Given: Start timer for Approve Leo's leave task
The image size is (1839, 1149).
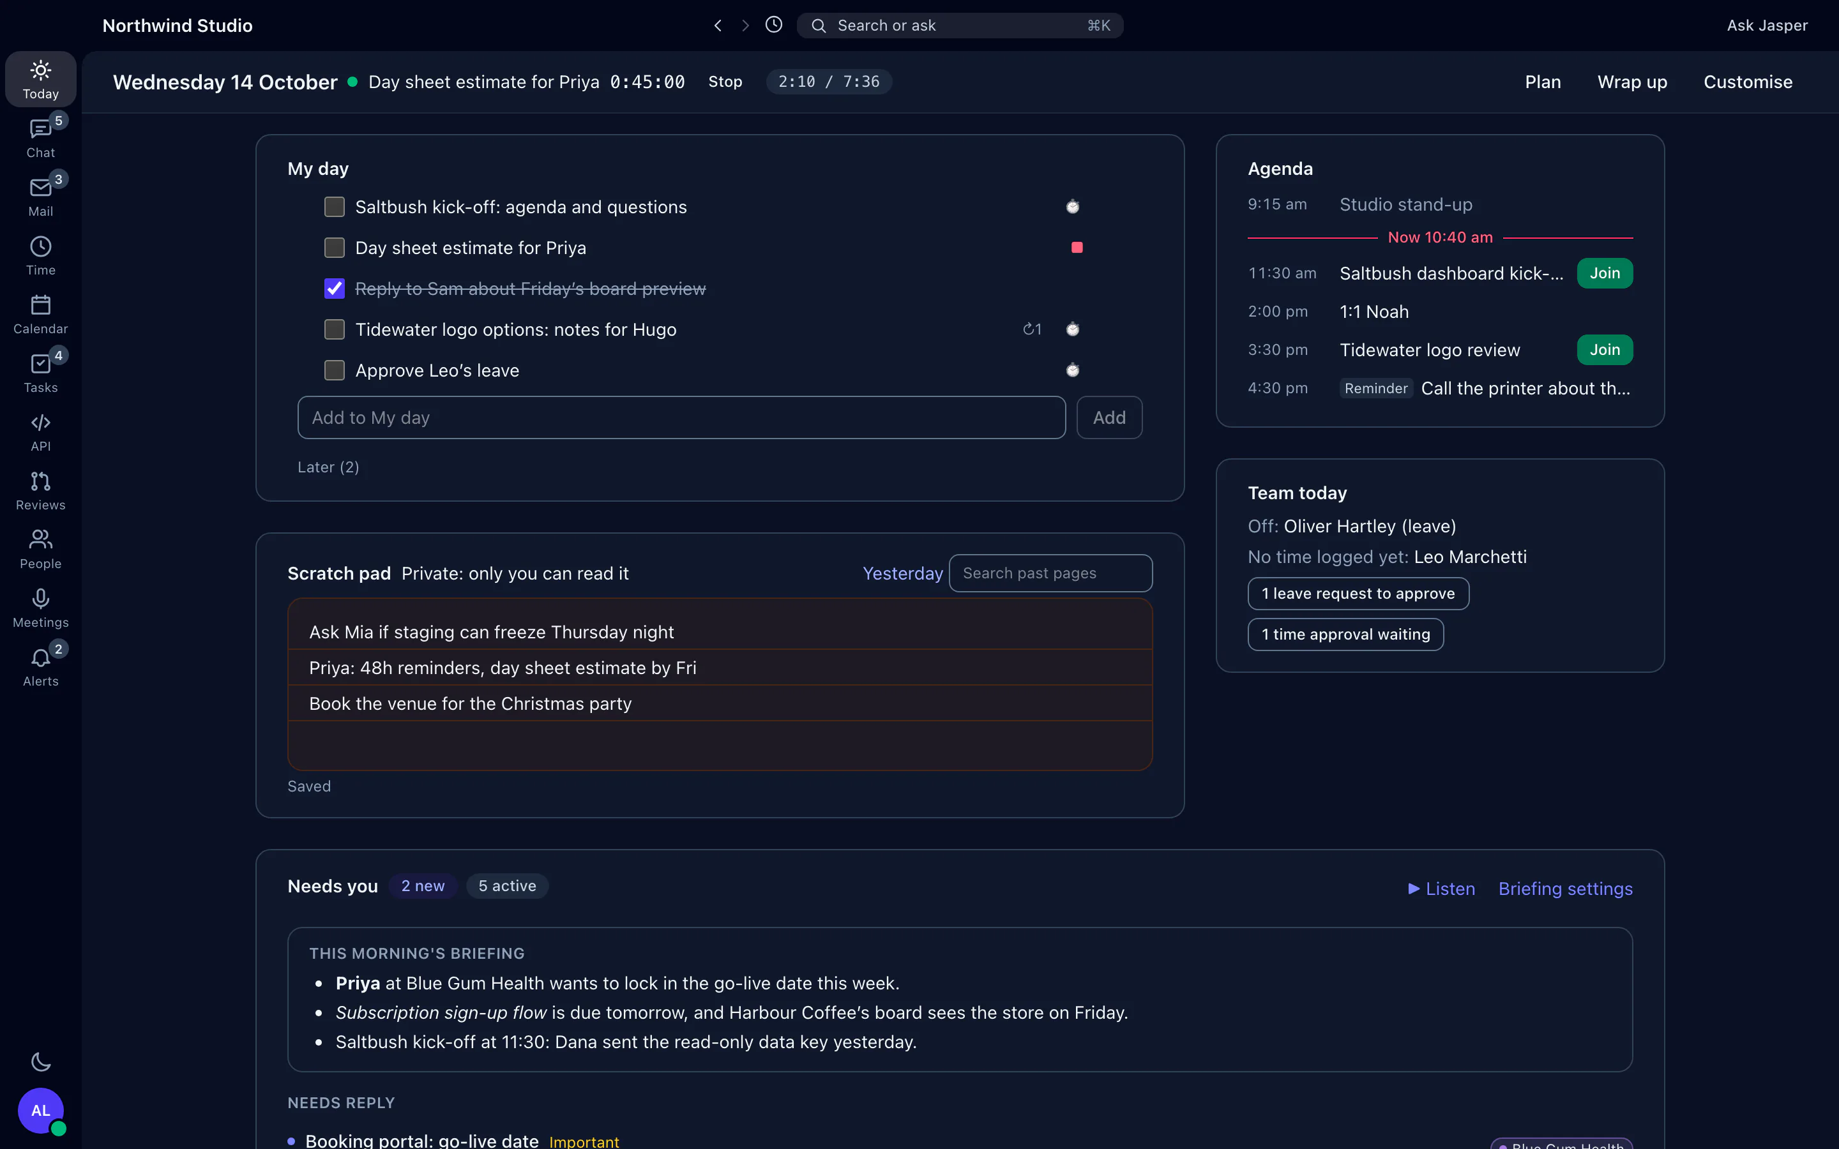Looking at the screenshot, I should point(1072,370).
